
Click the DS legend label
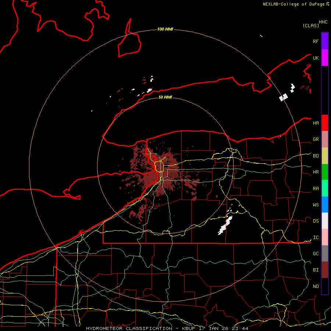point(316,221)
